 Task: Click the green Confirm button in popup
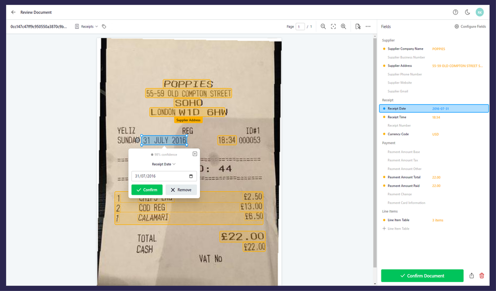pyautogui.click(x=147, y=190)
